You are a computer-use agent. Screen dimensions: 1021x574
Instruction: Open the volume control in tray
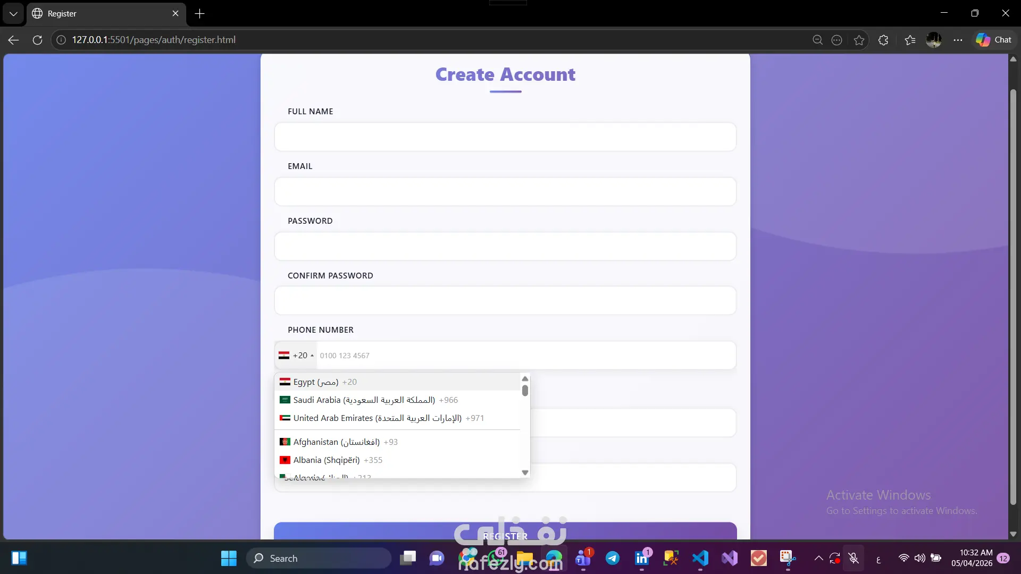coord(920,558)
